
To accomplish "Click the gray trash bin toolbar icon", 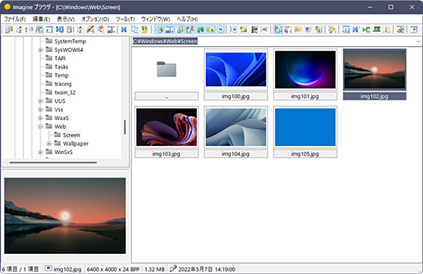I will click(69, 30).
